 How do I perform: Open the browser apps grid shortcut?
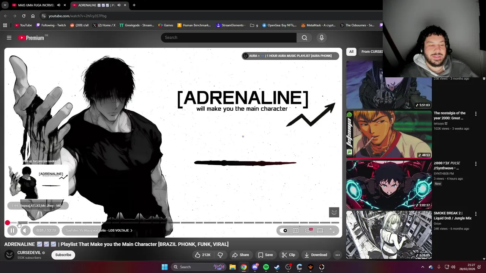pyautogui.click(x=5, y=25)
